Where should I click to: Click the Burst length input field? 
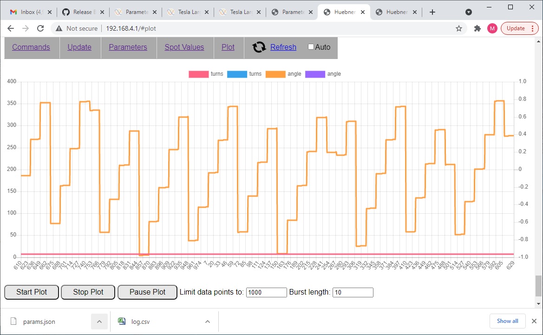tap(353, 292)
